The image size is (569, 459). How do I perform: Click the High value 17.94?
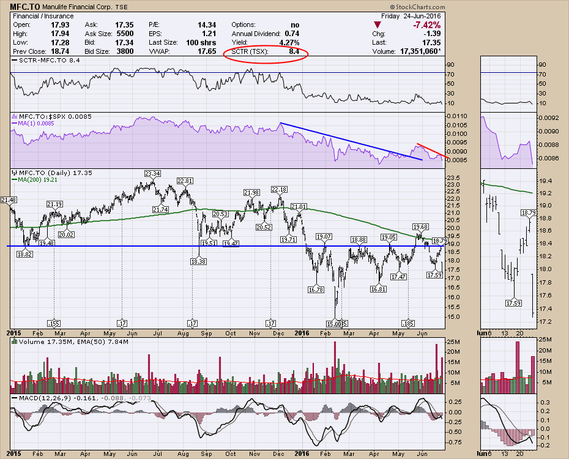[60, 34]
